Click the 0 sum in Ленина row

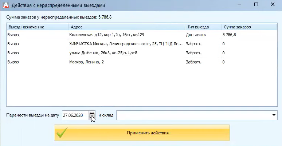223,62
